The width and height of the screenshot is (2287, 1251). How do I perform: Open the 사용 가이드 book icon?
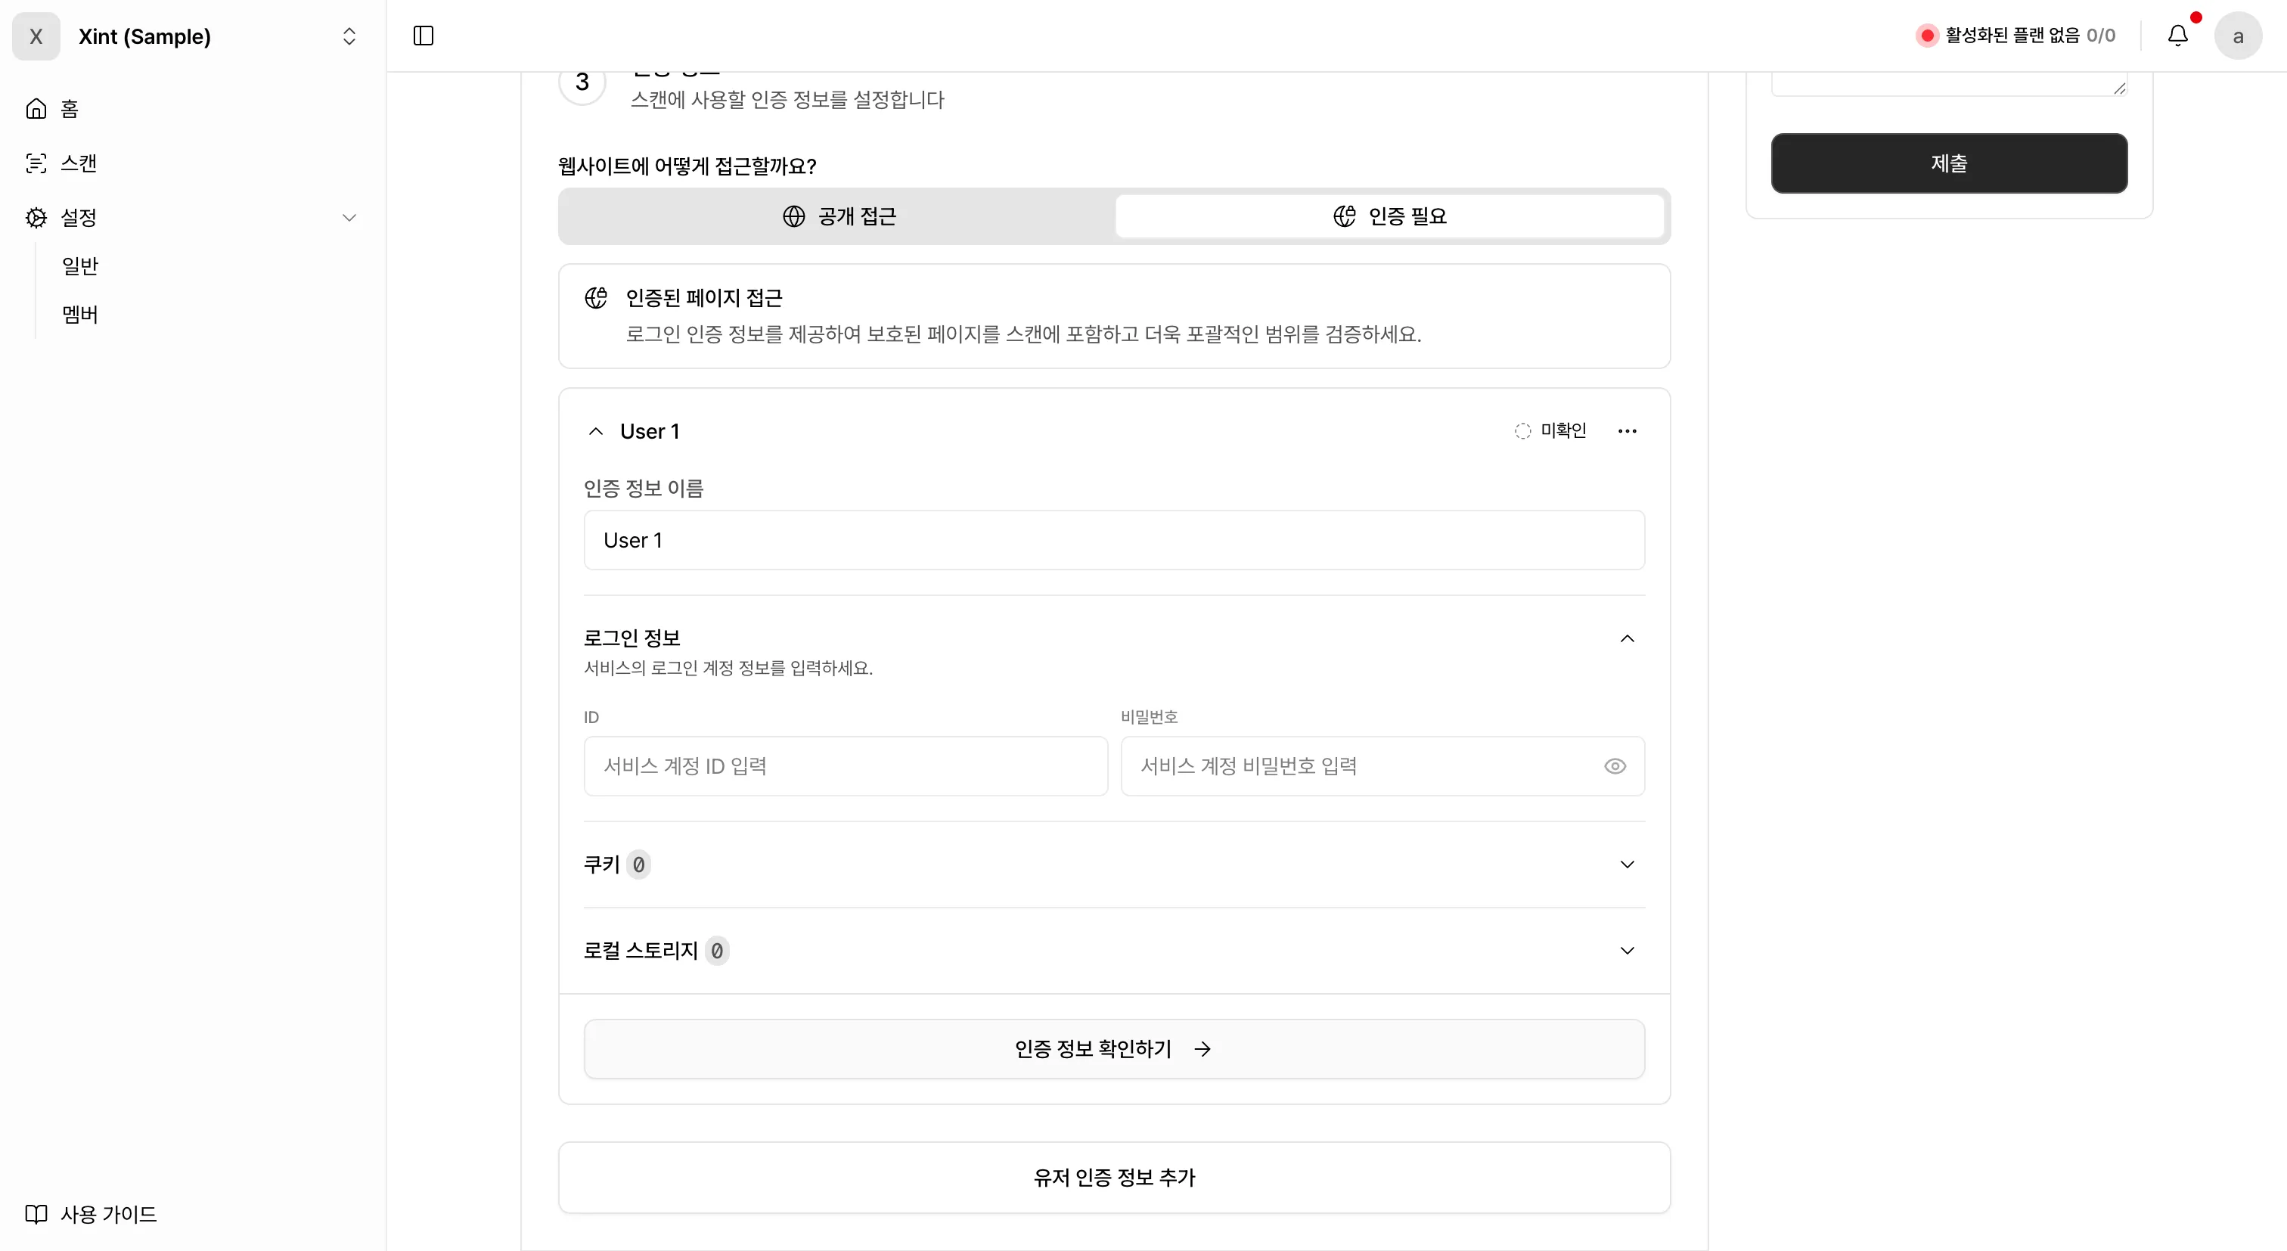(36, 1214)
